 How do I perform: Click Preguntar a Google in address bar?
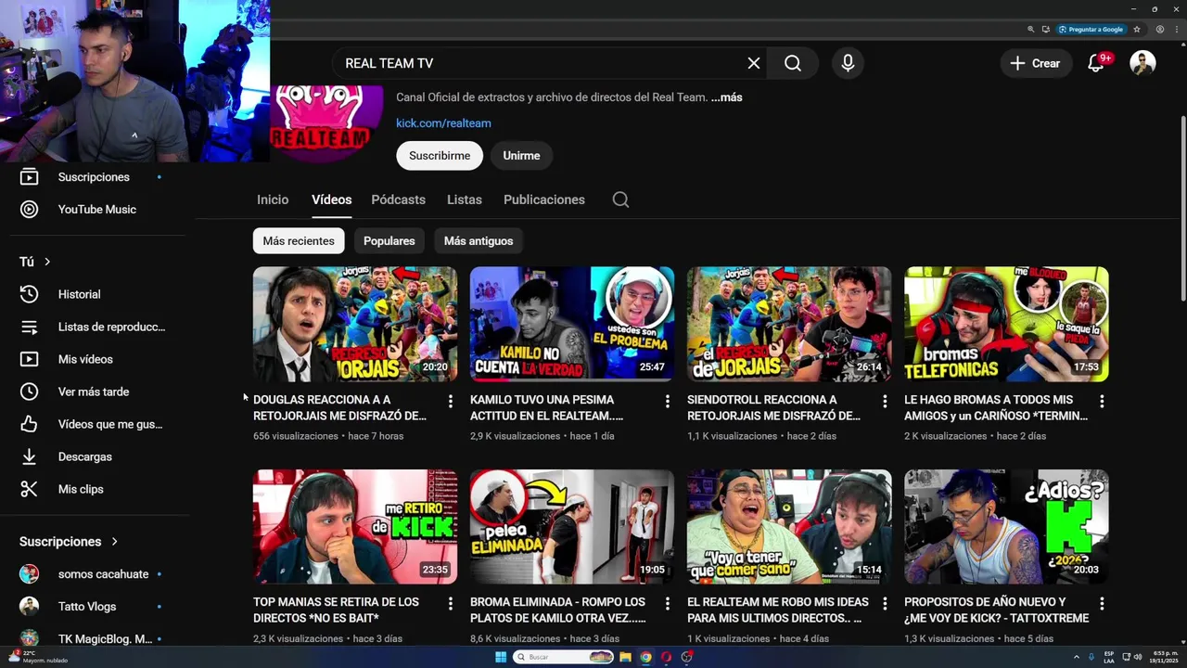[x=1091, y=30]
